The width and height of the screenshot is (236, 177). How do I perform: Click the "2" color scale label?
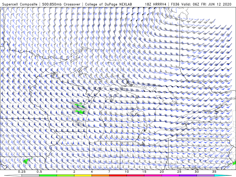[x=74, y=172]
